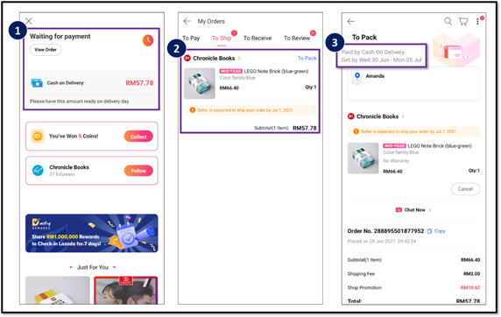Tap the To Pack package illustration
This screenshot has height=317, width=501.
point(456,50)
